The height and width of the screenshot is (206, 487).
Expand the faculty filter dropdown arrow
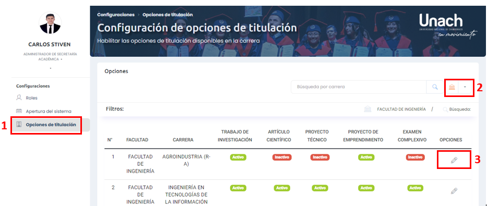click(x=465, y=87)
